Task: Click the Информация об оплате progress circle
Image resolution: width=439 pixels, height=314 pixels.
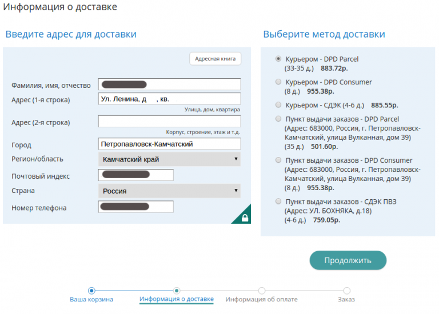Action: 262,291
